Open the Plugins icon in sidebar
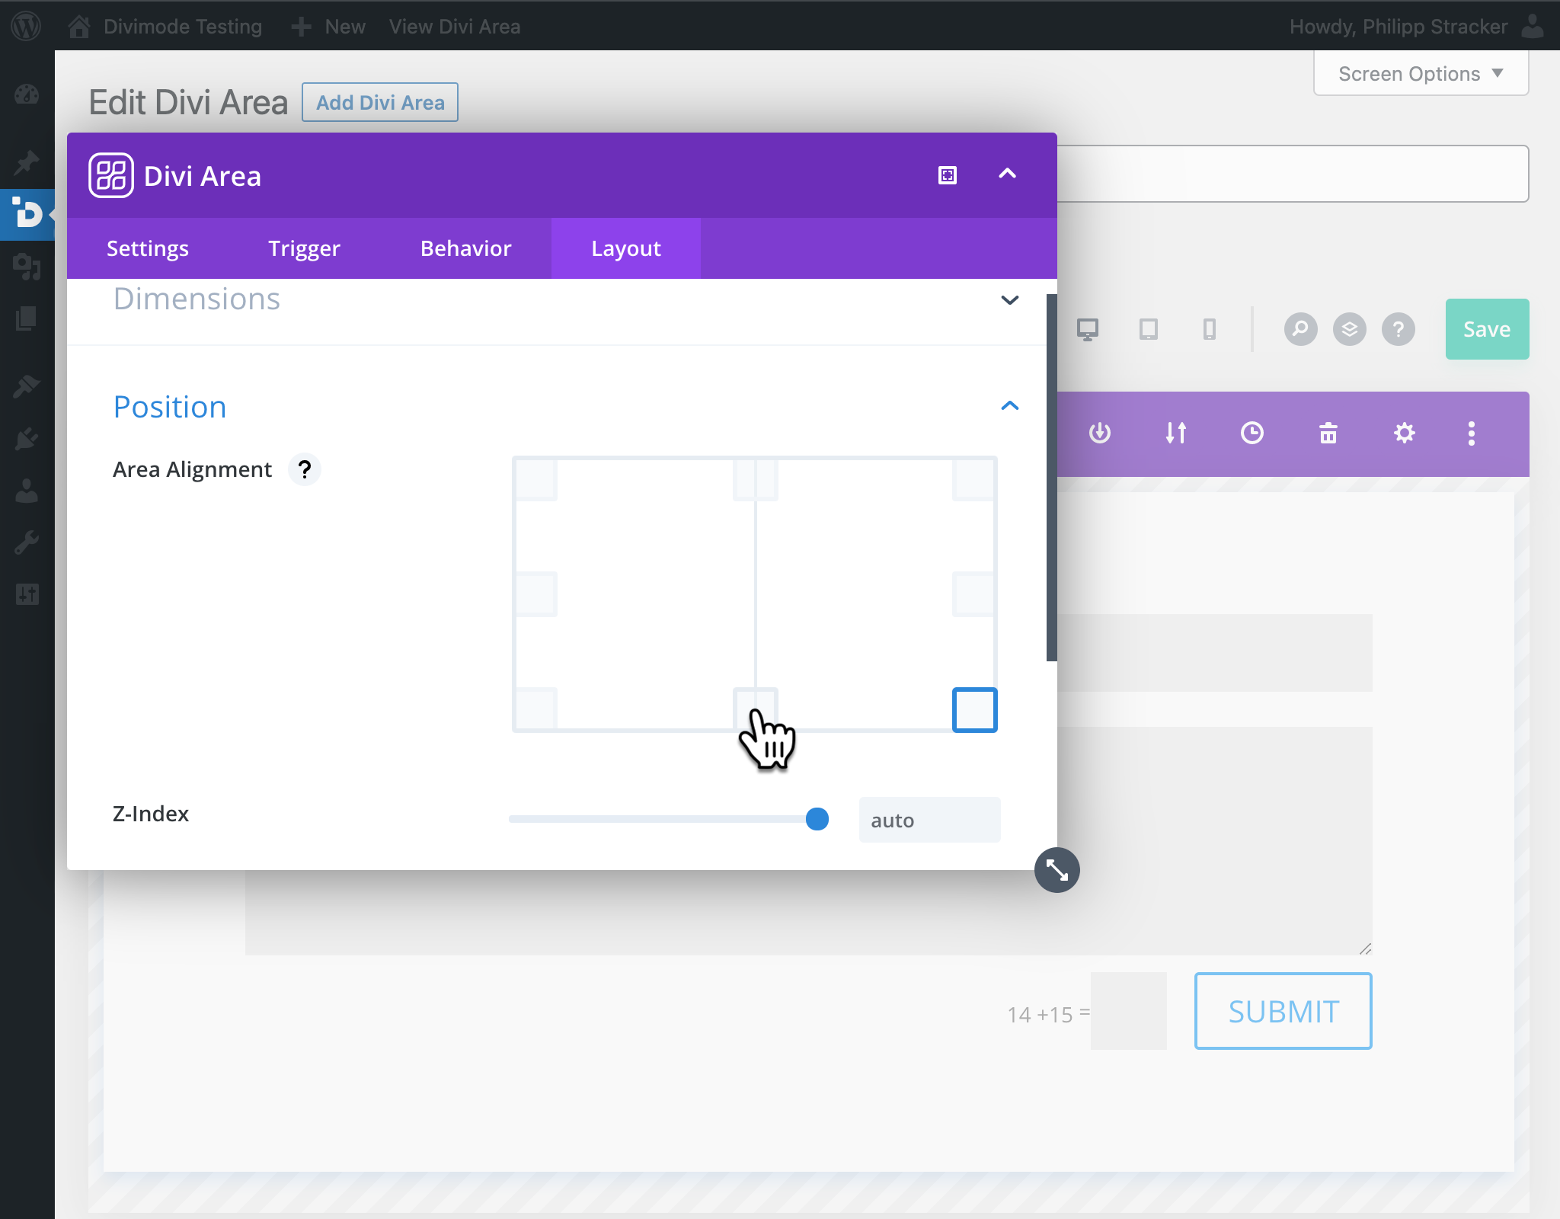The height and width of the screenshot is (1219, 1560). point(27,439)
